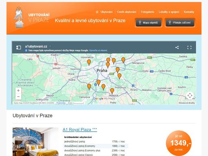Select the pin near Jesenice
The width and height of the screenshot is (208, 156).
[x=112, y=91]
